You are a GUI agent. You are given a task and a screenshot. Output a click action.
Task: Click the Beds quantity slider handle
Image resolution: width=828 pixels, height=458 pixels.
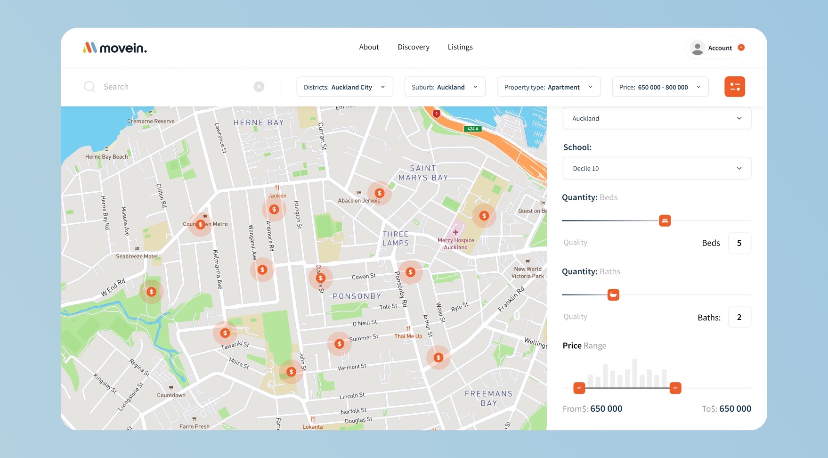pos(665,221)
